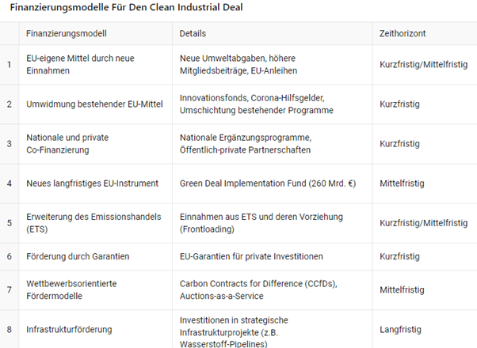477x348 pixels.
Task: Click the 'Finanzierungsmodell' column header
Action: pyautogui.click(x=67, y=34)
